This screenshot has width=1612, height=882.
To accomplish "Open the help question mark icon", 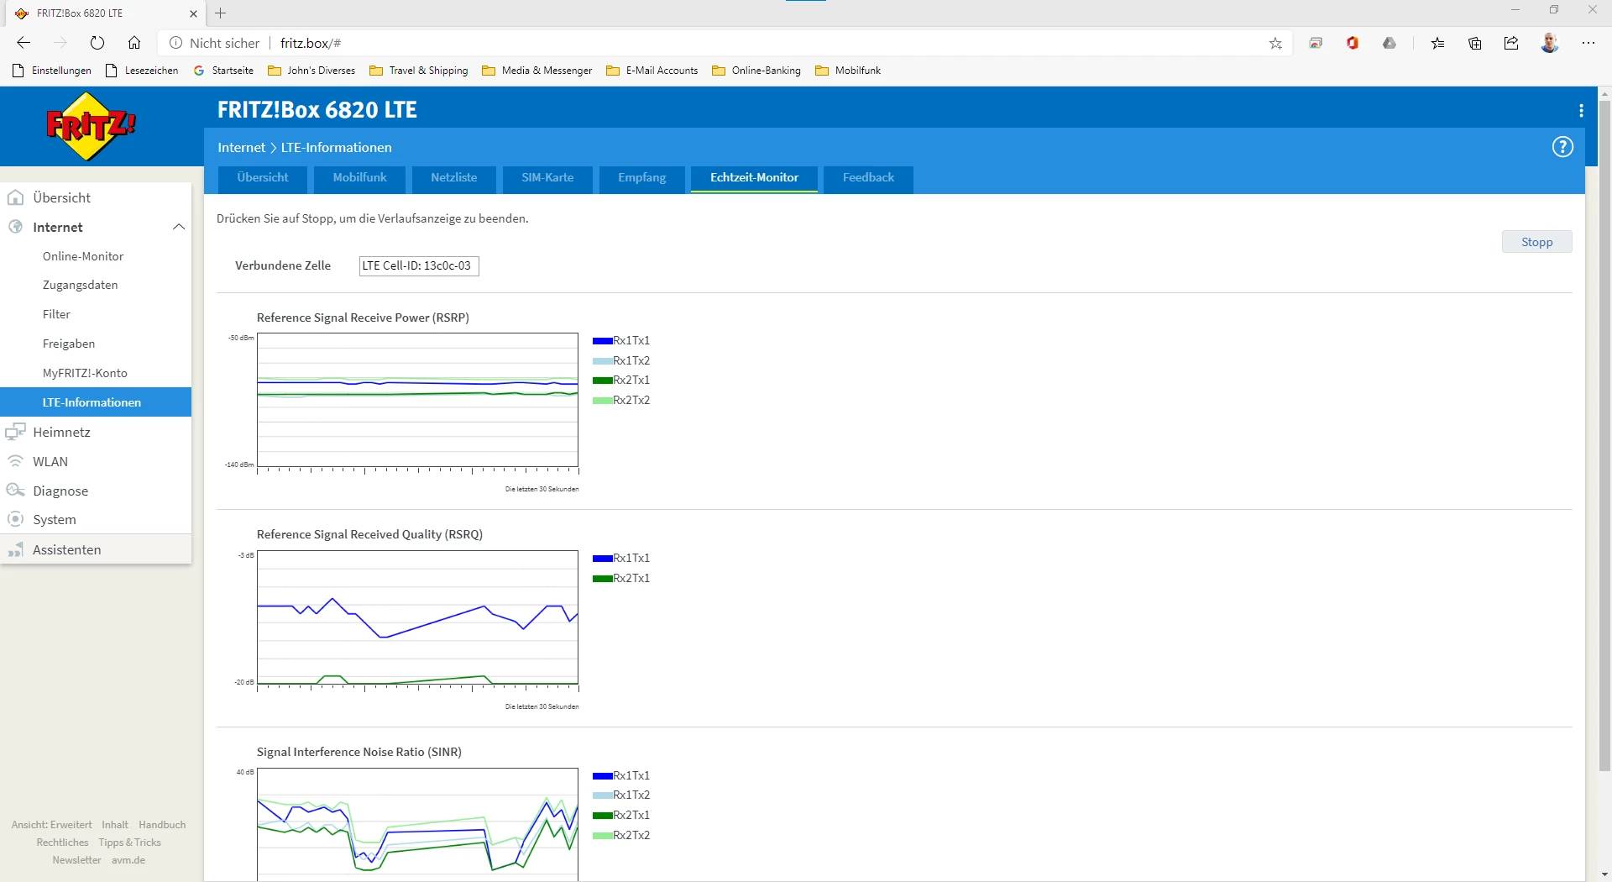I will tap(1562, 147).
